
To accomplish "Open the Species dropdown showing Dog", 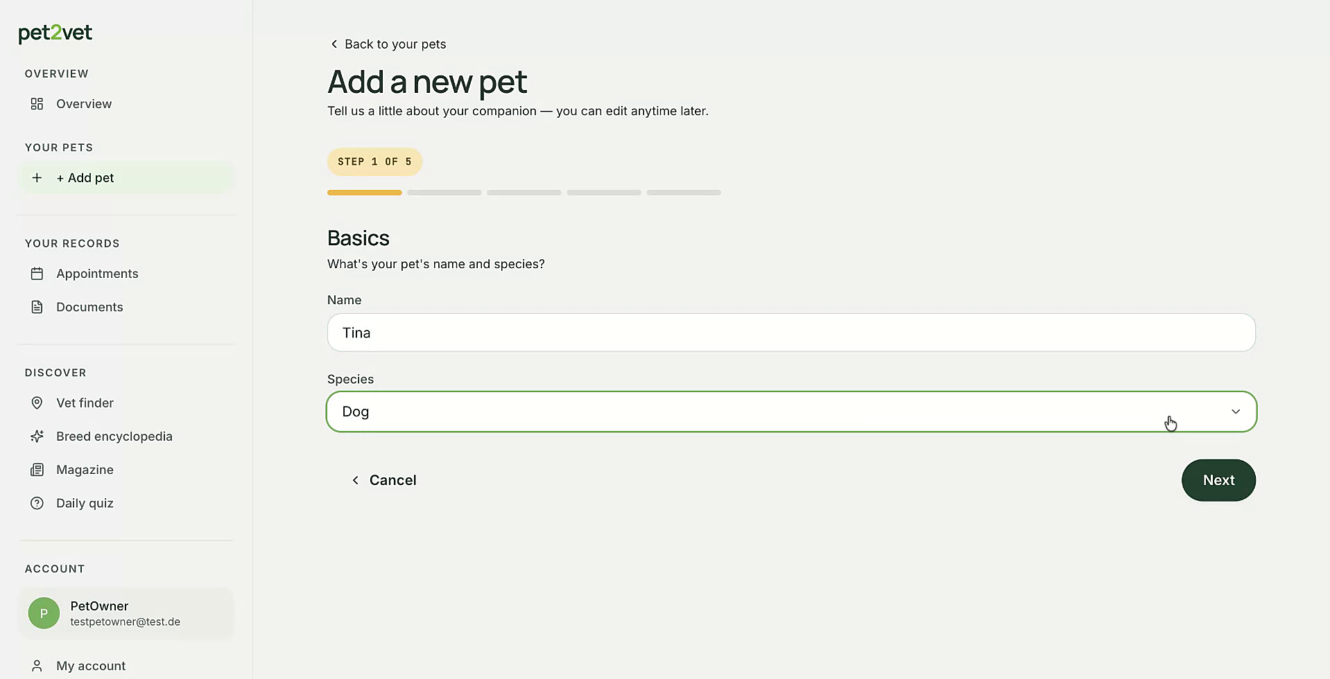I will (791, 412).
